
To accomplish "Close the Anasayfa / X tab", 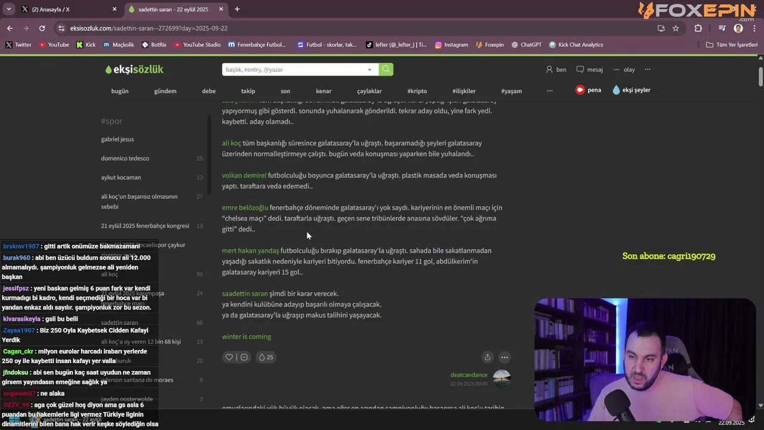I will [115, 9].
